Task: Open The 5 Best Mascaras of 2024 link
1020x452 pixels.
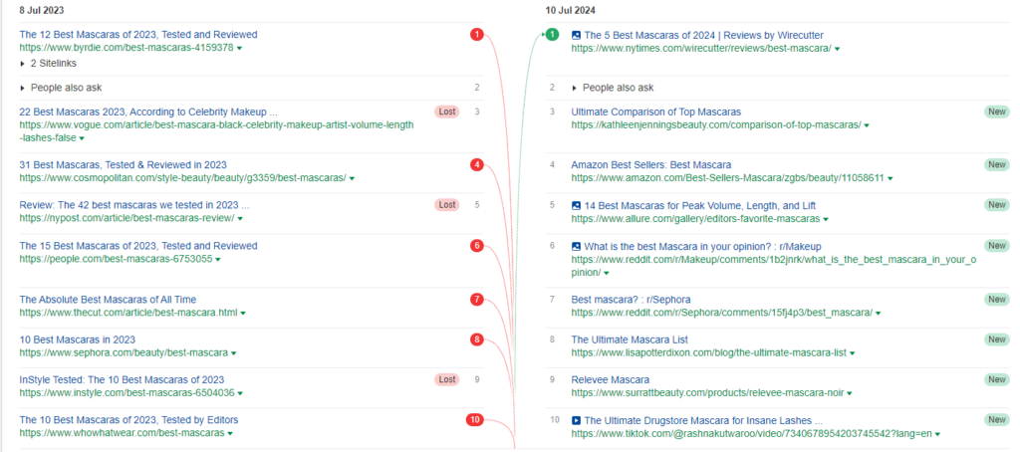Action: [705, 35]
